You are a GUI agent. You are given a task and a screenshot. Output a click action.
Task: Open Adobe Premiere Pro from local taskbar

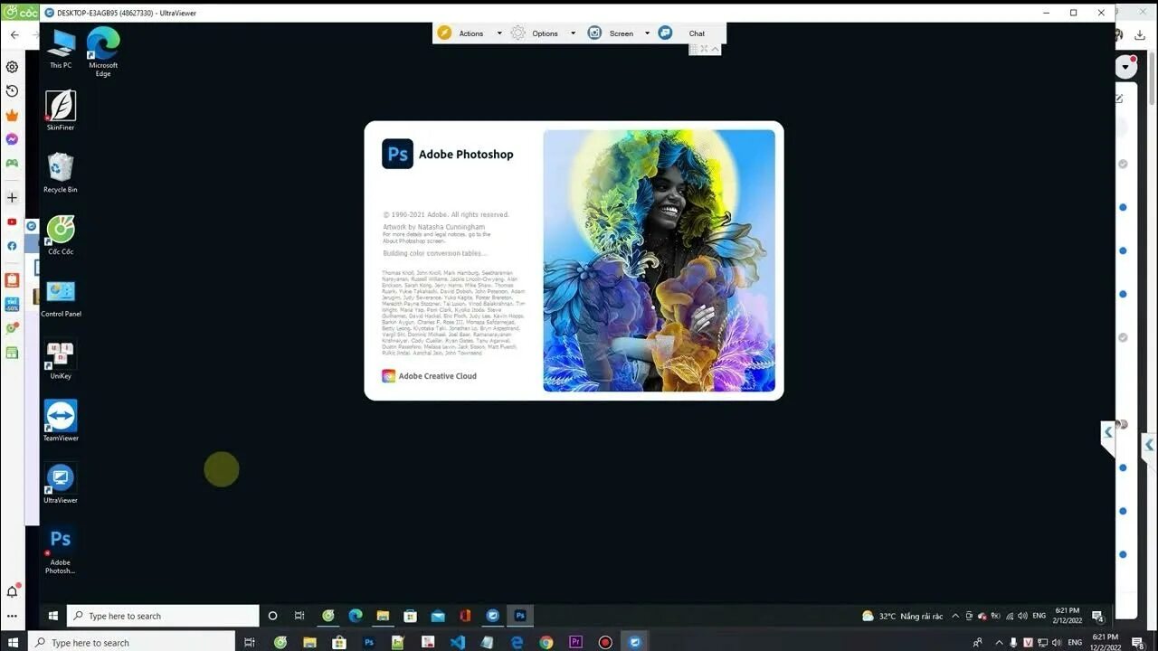pos(575,642)
